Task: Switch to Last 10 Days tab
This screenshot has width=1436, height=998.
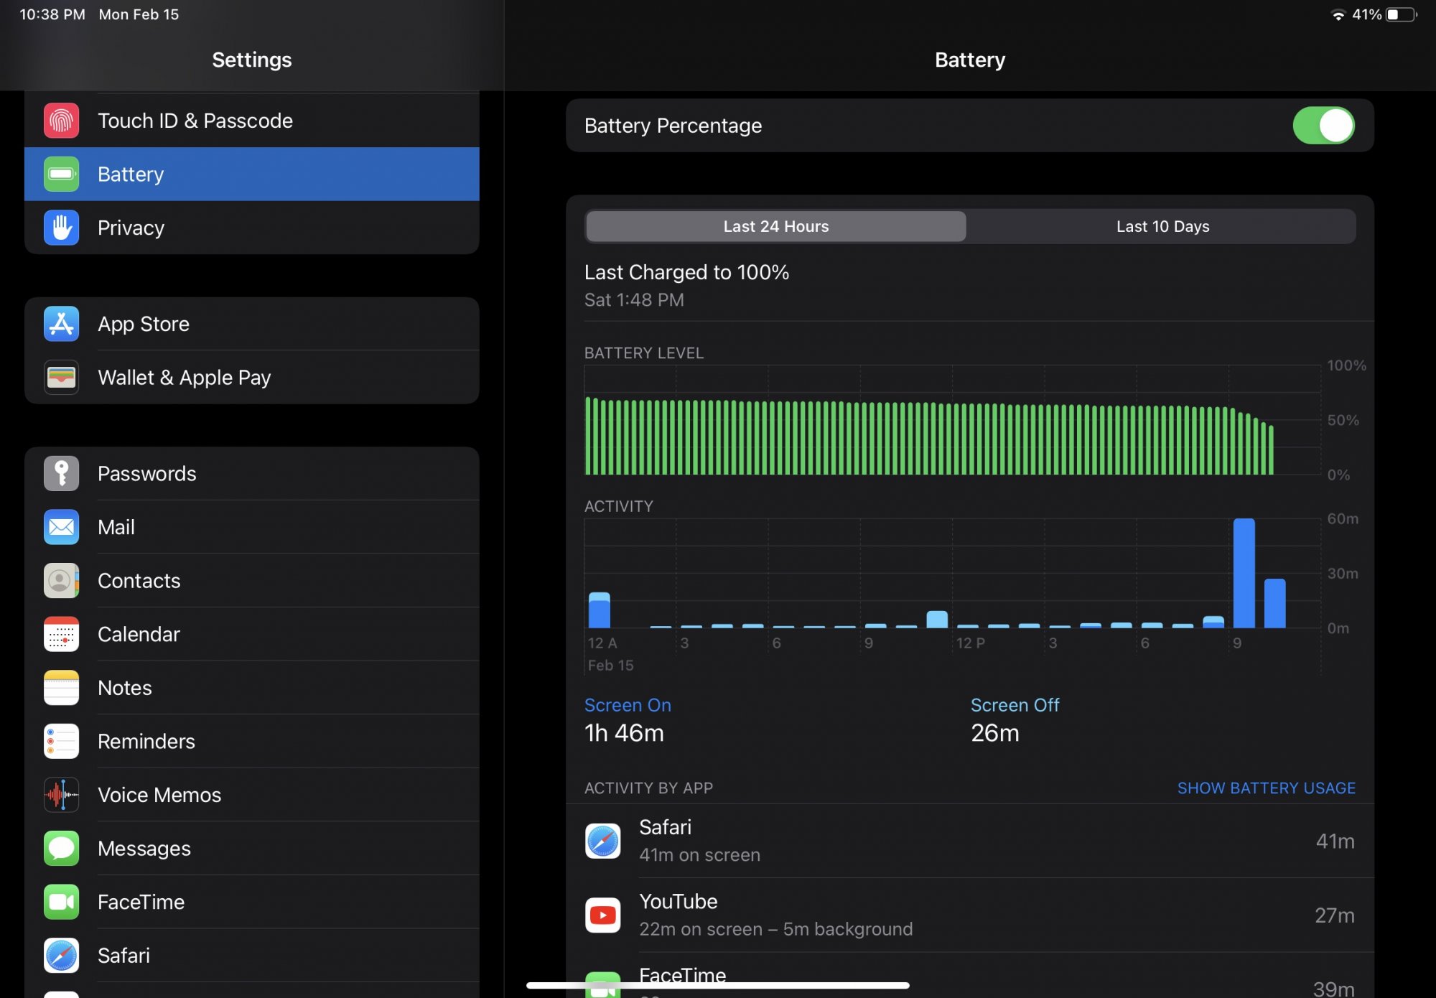Action: 1162,225
